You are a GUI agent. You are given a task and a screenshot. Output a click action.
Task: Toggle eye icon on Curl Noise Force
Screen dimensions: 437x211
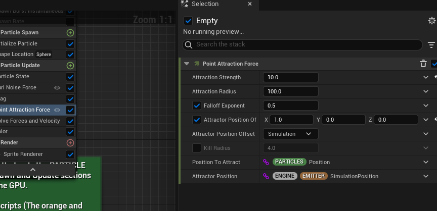point(58,88)
